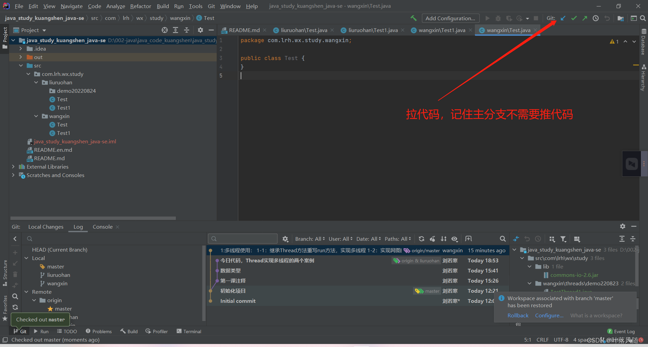The image size is (648, 347).
Task: Click the Cherry-pick icon in Git log
Action: coord(433,239)
